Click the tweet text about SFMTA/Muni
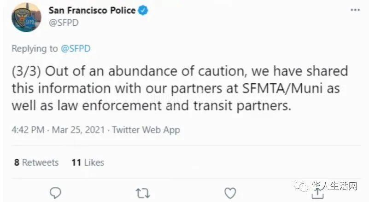Image resolution: width=369 pixels, height=202 pixels. point(180,88)
